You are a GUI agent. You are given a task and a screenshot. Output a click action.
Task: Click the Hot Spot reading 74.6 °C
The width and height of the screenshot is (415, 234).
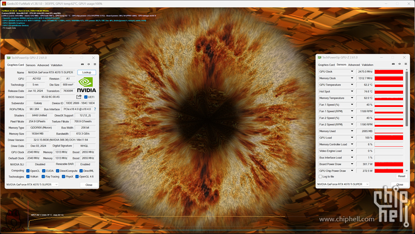[365, 92]
